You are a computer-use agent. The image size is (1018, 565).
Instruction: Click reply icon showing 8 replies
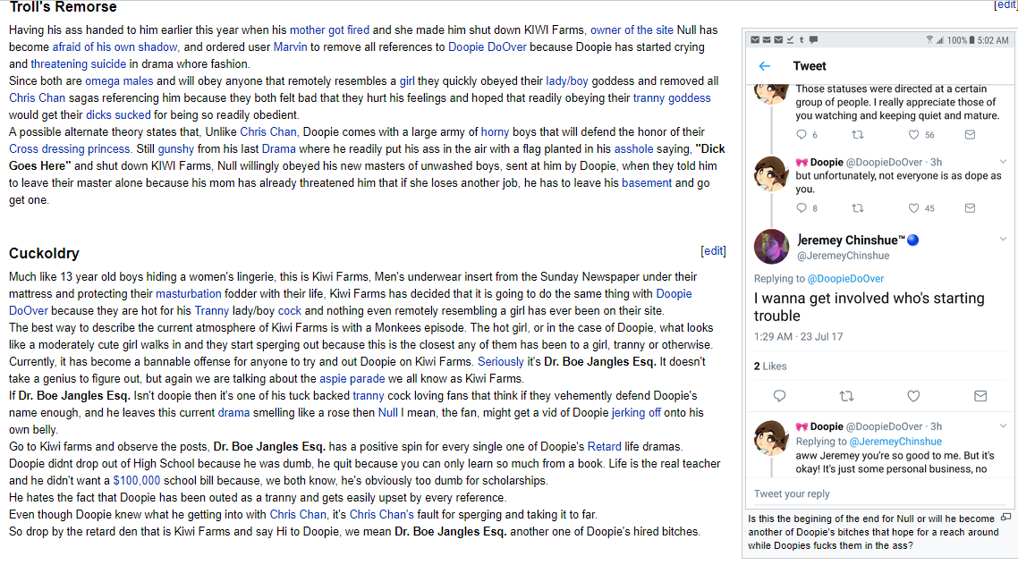(802, 208)
